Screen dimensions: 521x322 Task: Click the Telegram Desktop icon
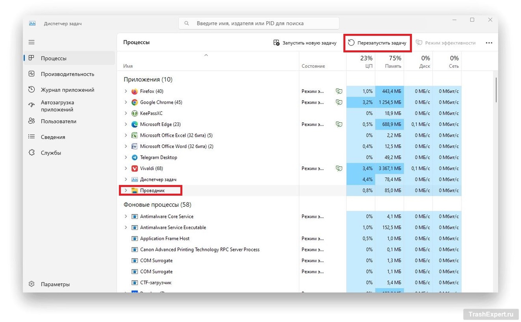135,158
